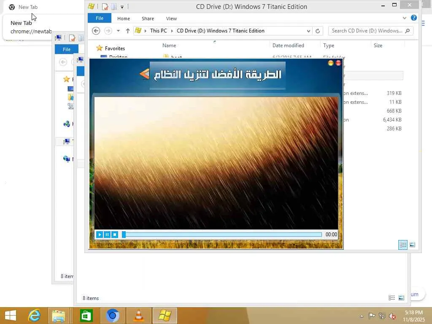Click the muted volume tray icon
This screenshot has width=432, height=324.
[392, 316]
